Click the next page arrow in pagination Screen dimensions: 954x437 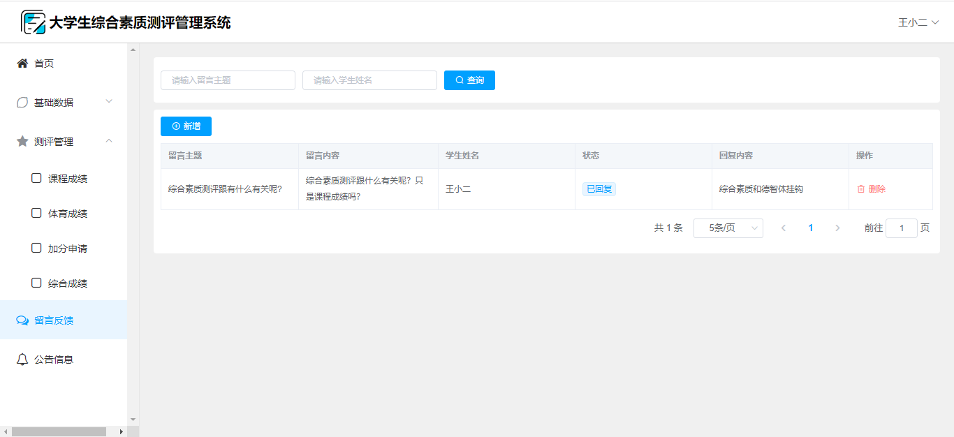(837, 228)
